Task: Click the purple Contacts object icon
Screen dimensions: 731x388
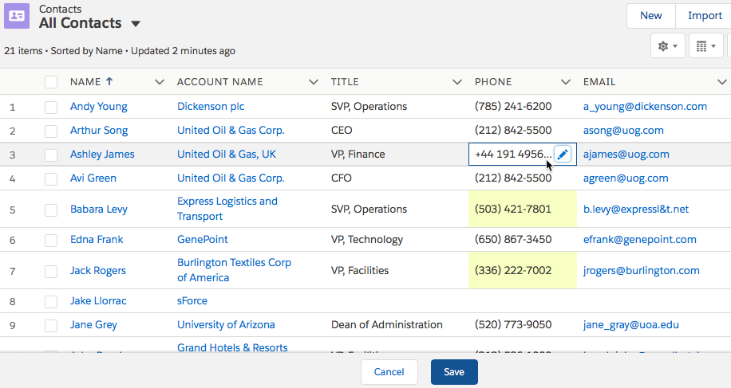Action: (x=17, y=16)
